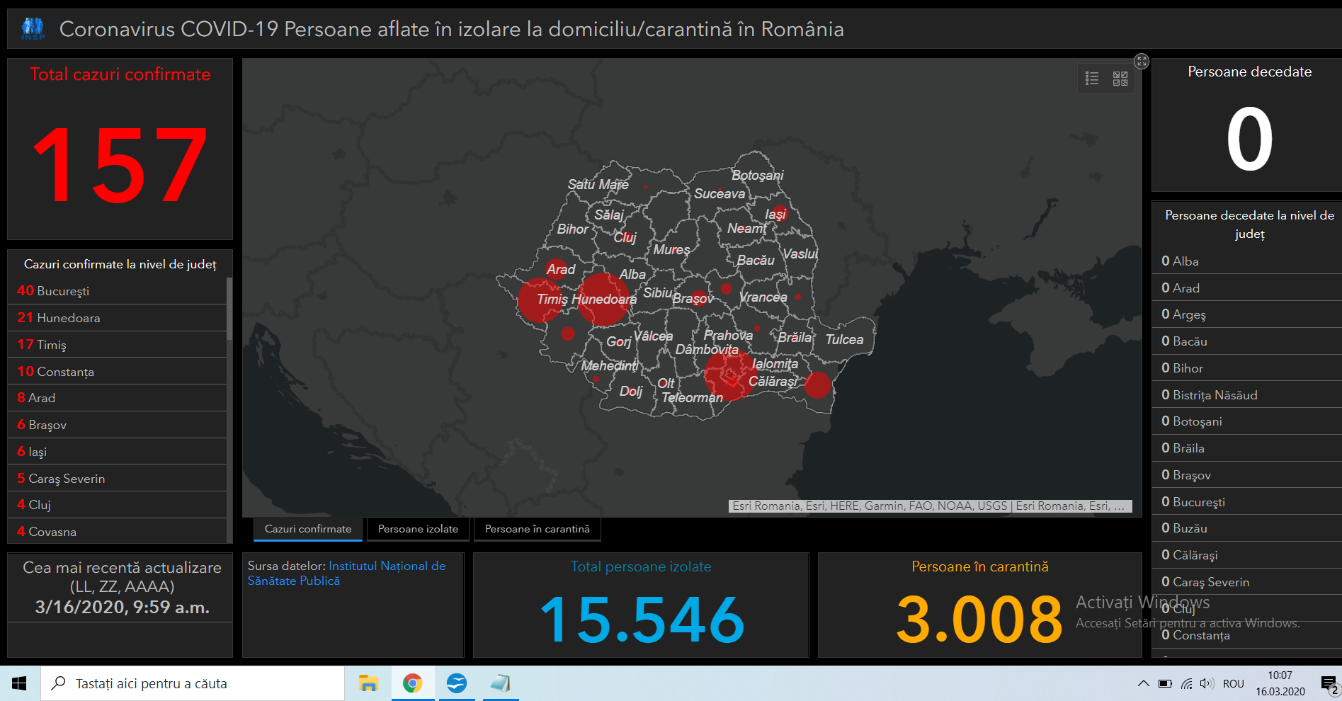Open File Explorer from taskbar
Image resolution: width=1342 pixels, height=701 pixels.
[368, 683]
